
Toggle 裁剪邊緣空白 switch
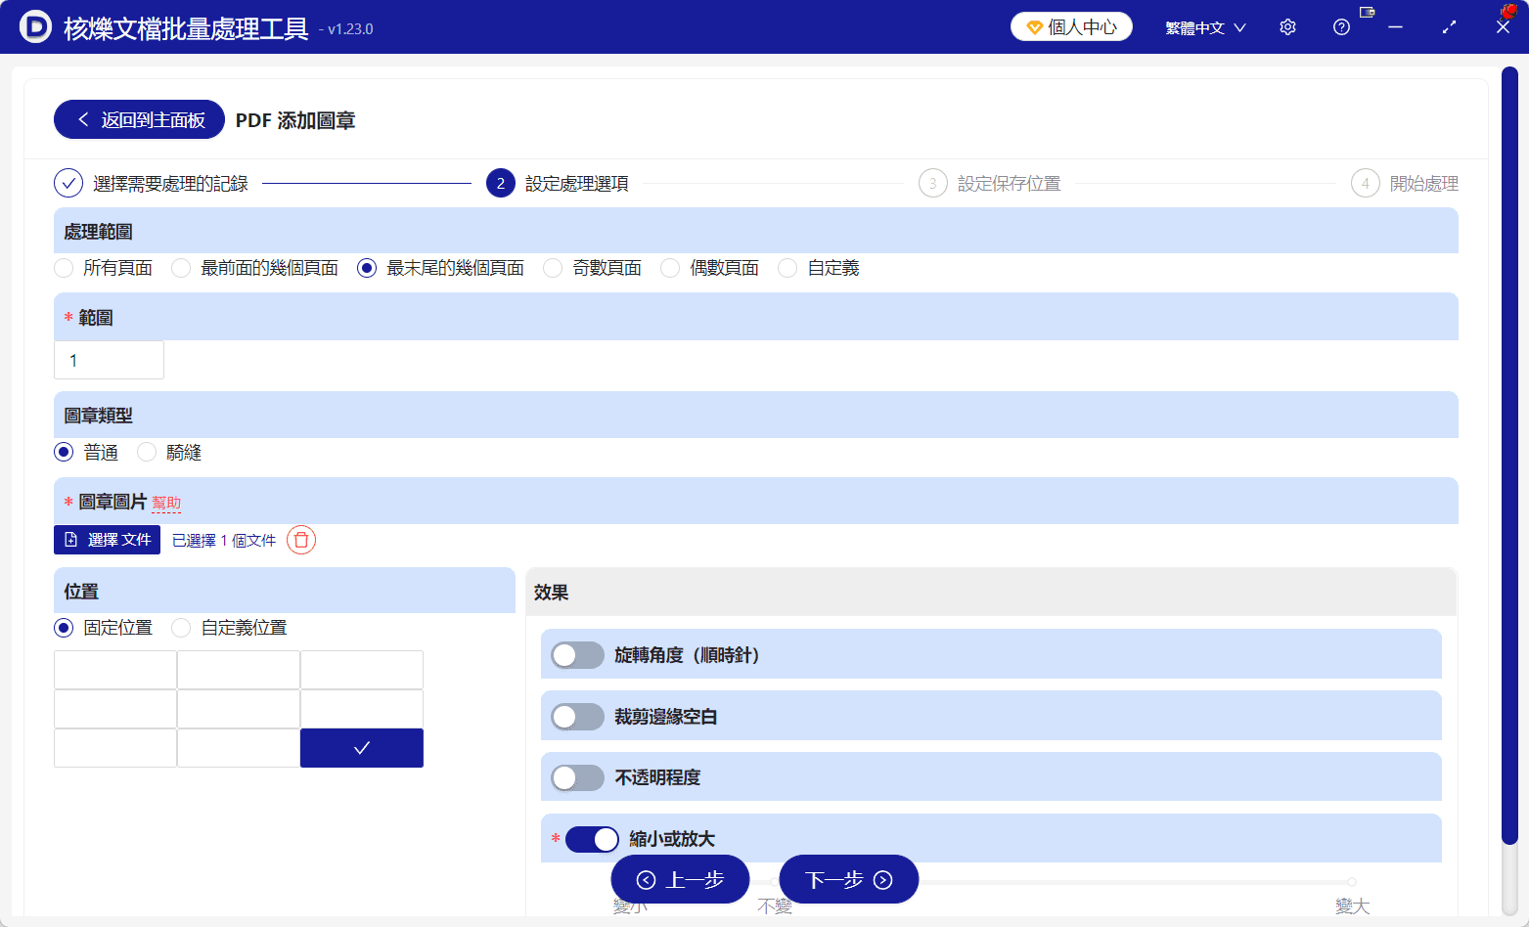(577, 717)
